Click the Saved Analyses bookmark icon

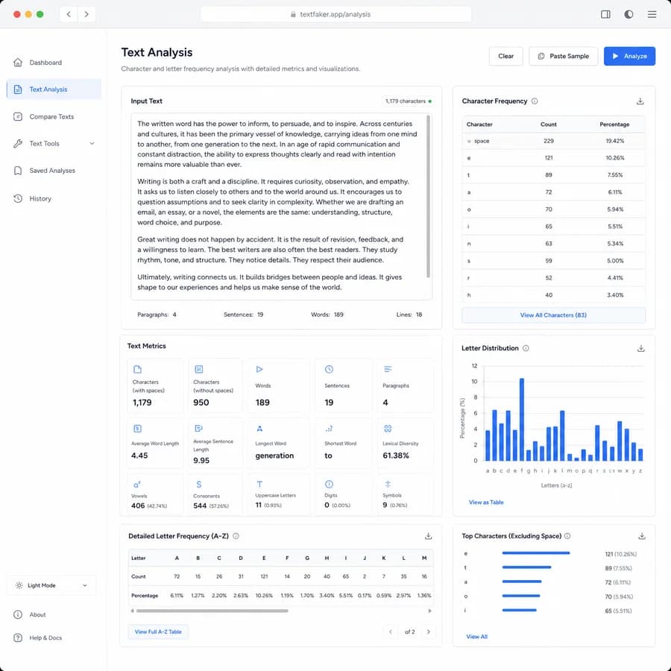pyautogui.click(x=18, y=170)
